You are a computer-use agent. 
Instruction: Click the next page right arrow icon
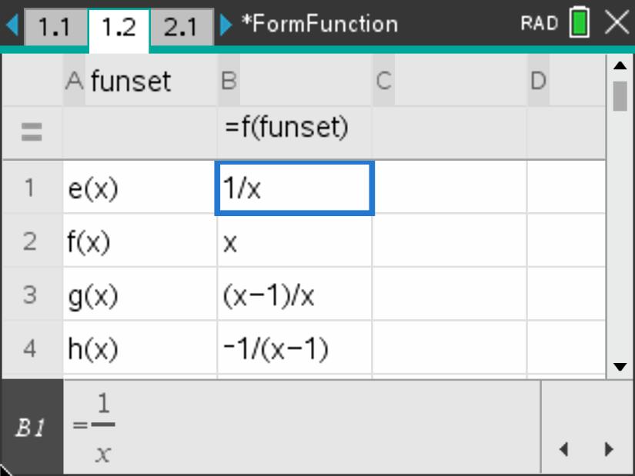point(226,25)
